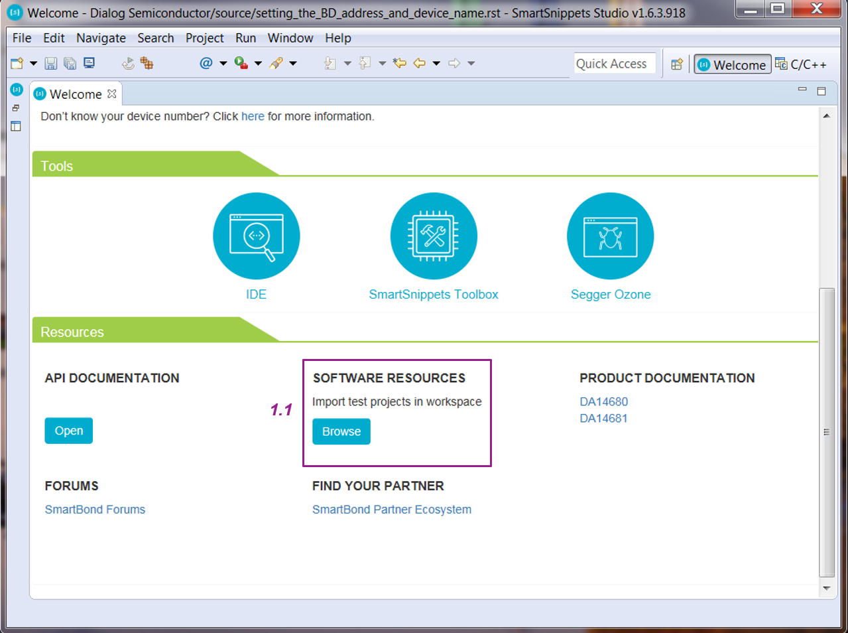Switch to the C/C++ perspective
The image size is (848, 633).
[x=801, y=64]
